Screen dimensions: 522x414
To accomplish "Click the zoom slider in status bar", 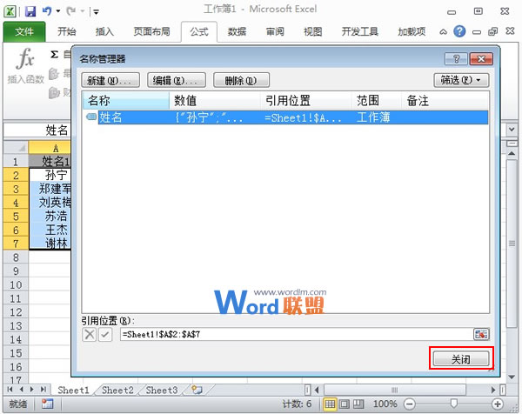I will click(452, 404).
